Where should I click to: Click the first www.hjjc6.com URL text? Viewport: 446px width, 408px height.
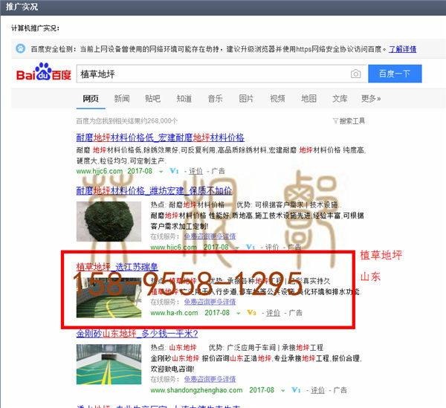(x=100, y=171)
